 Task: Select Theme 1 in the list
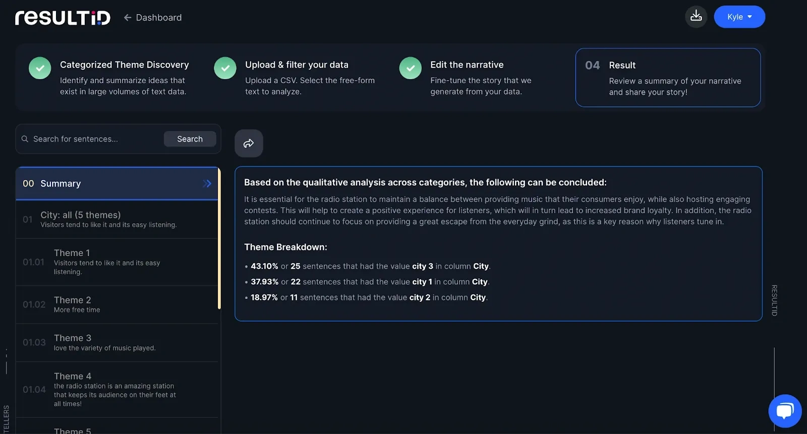(116, 262)
